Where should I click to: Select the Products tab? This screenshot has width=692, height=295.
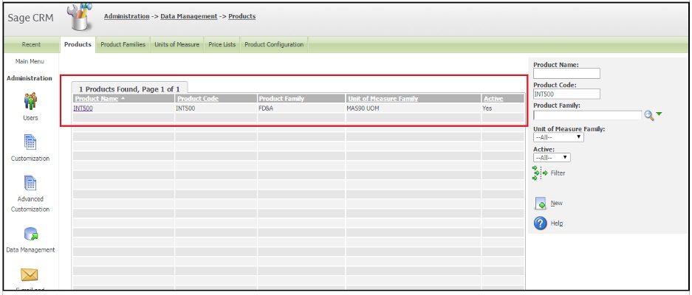[78, 44]
